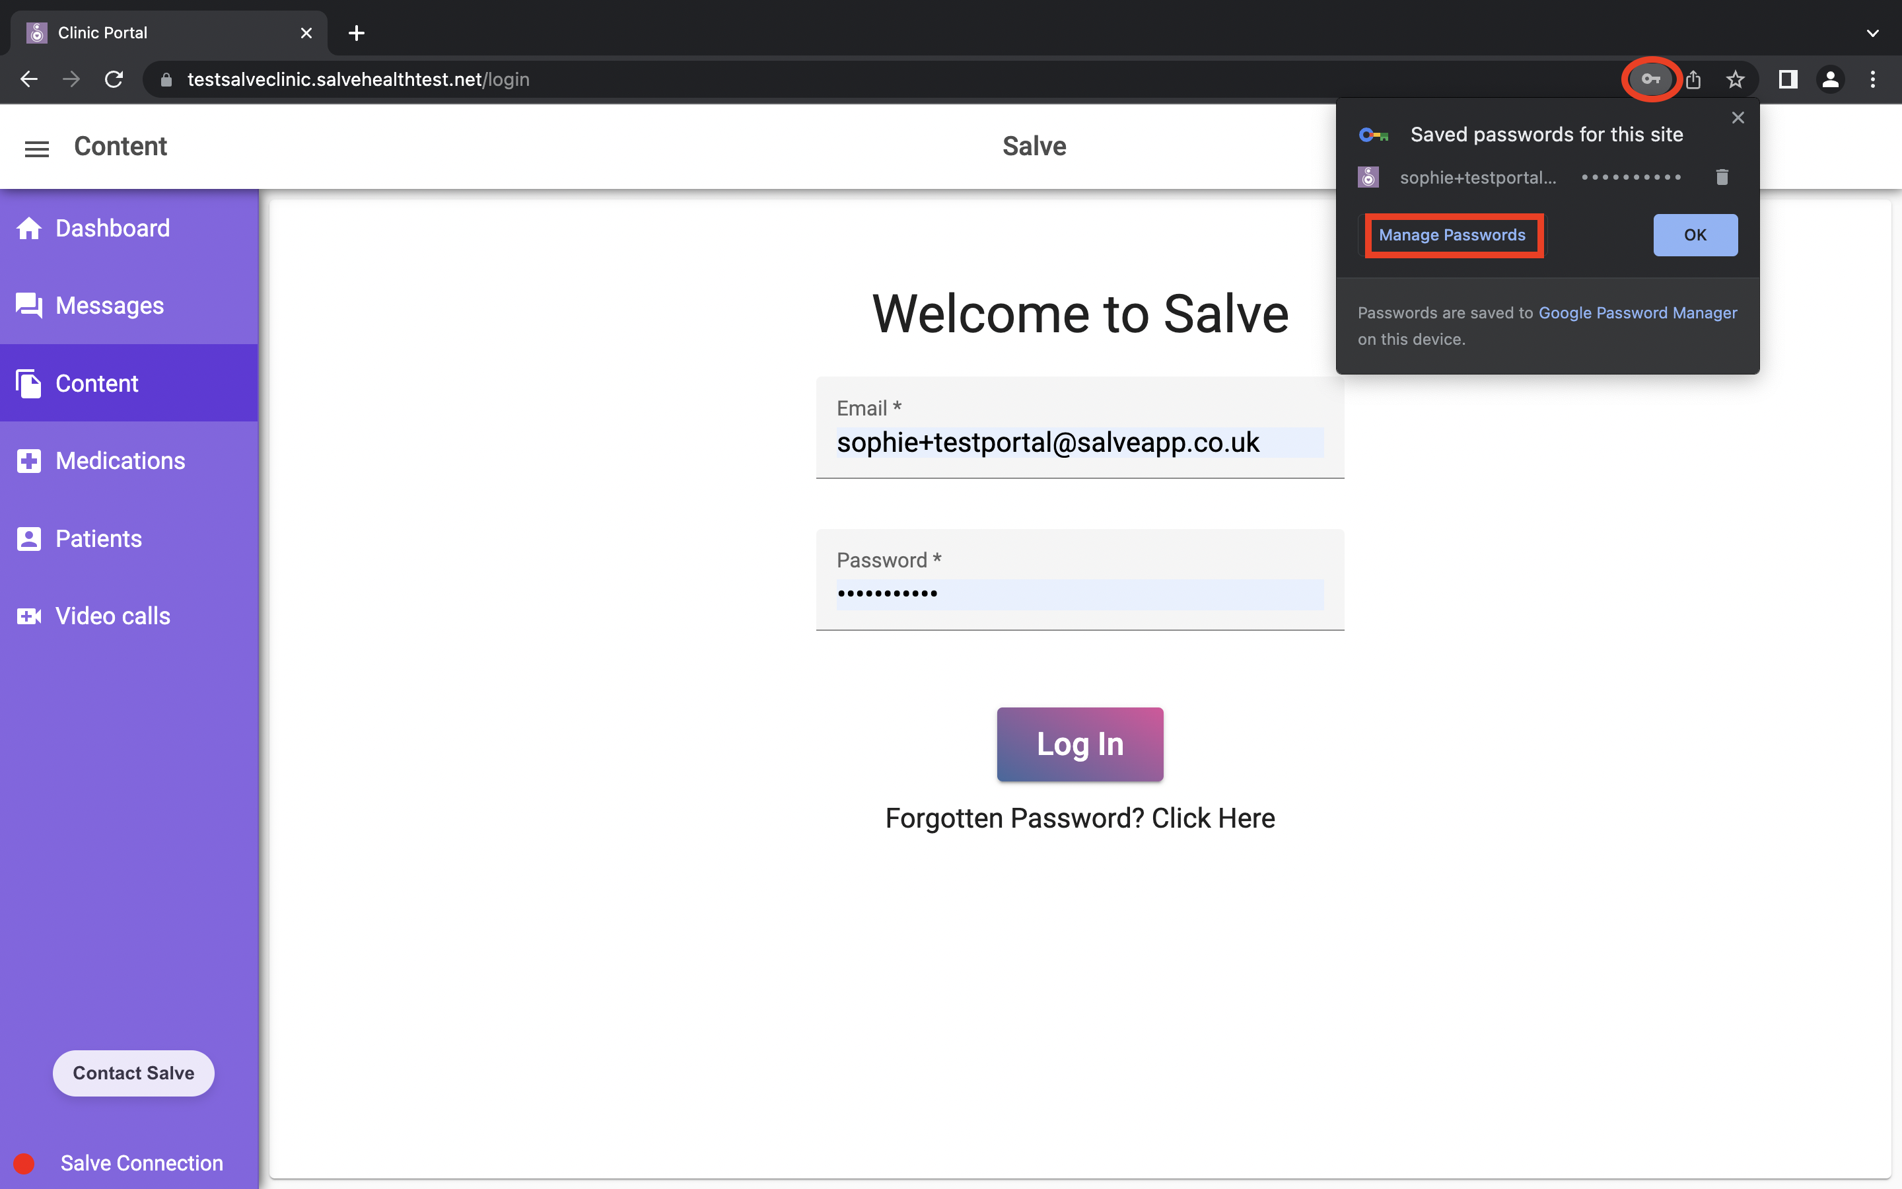Image resolution: width=1902 pixels, height=1189 pixels.
Task: Click the Forgotten Password link
Action: (1079, 818)
